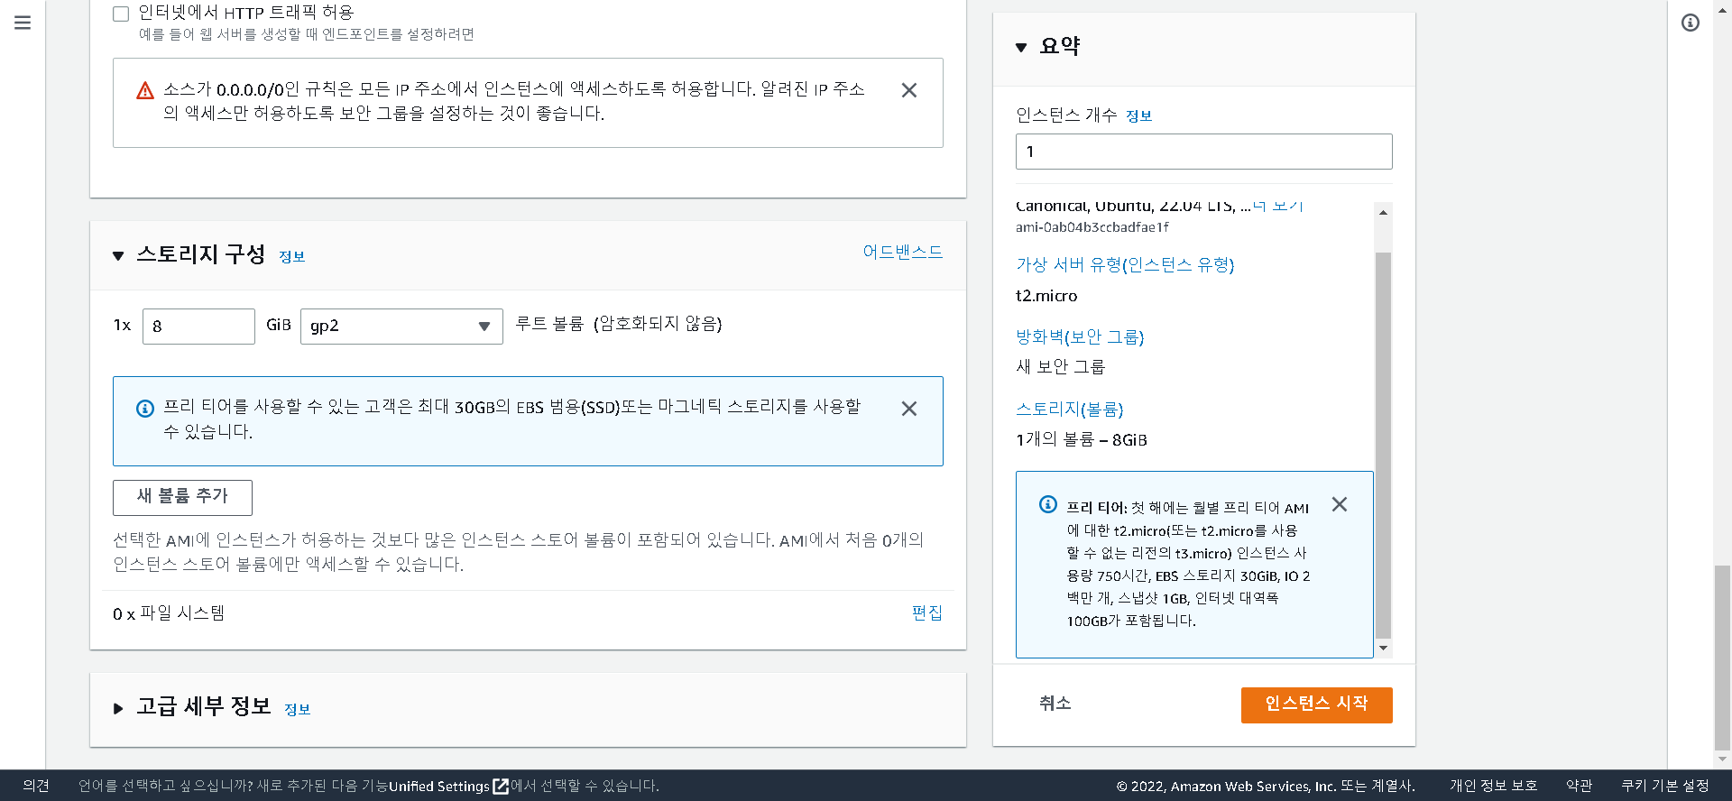Viewport: 1732px width, 801px height.
Task: Click the volume size field showing 8
Action: [x=198, y=327]
